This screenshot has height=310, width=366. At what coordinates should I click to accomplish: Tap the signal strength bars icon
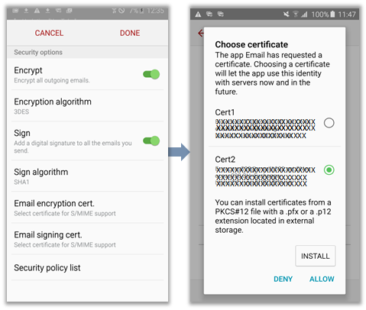[x=304, y=15]
